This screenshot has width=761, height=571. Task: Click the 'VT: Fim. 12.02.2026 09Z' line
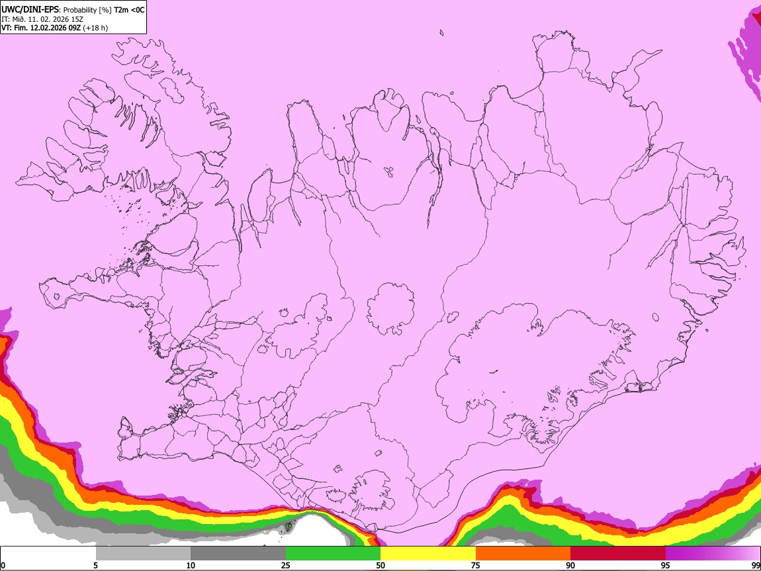coord(41,28)
